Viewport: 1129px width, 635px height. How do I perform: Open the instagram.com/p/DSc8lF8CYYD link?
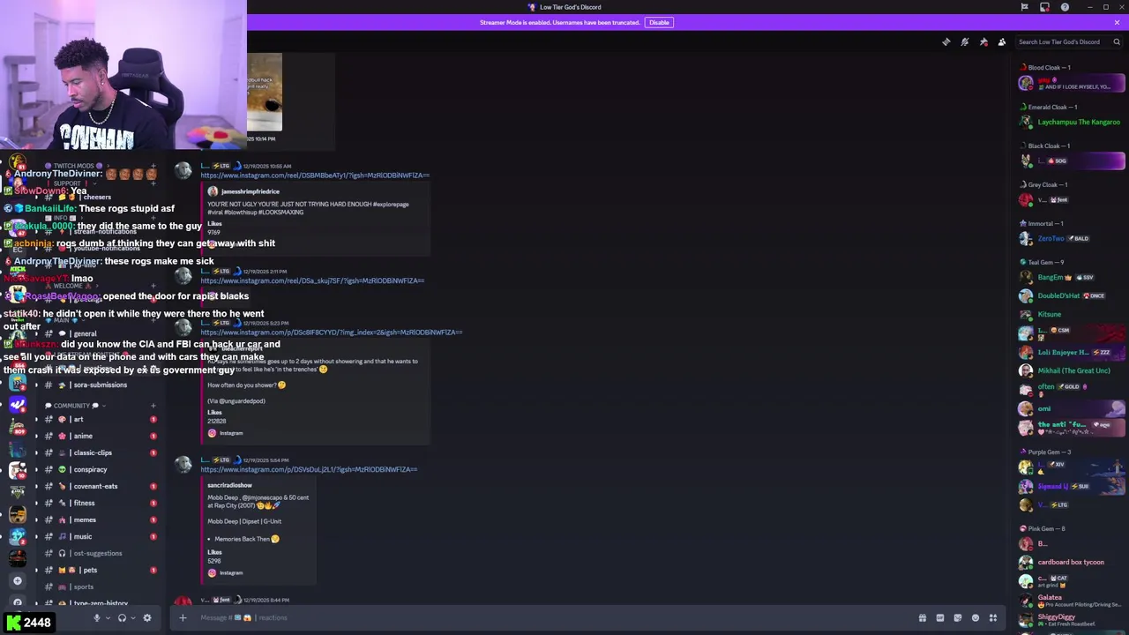click(332, 332)
